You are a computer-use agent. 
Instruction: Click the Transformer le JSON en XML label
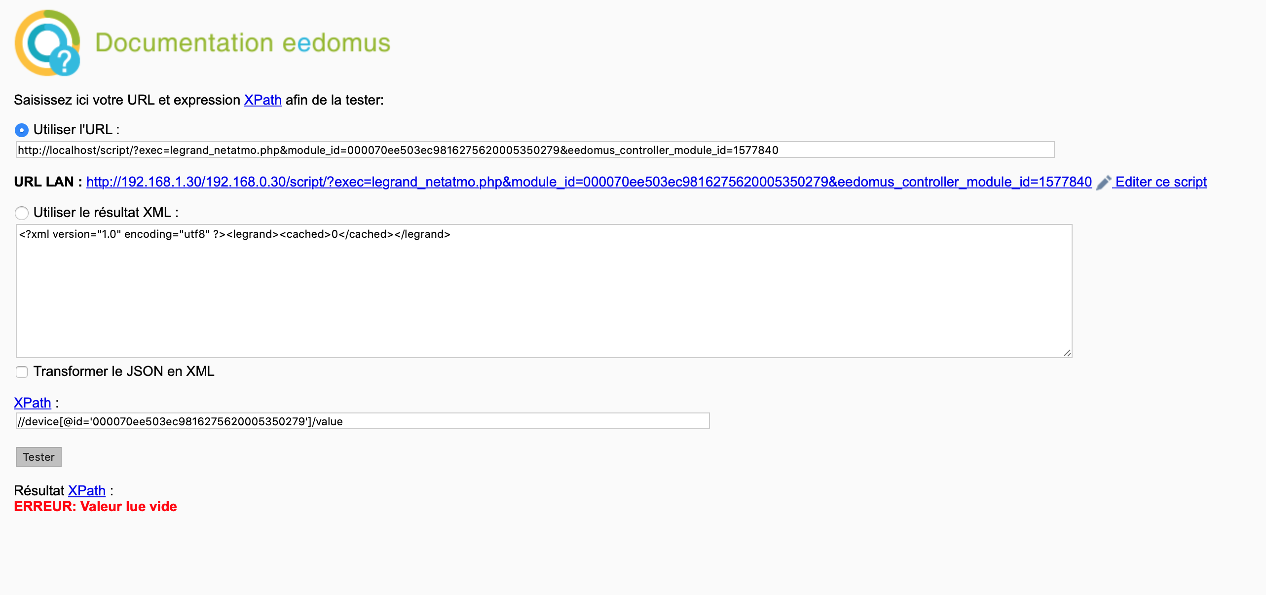click(x=124, y=372)
